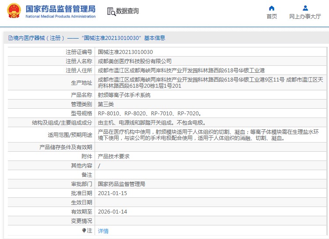Click the 注册证编号 label
Viewport: 329px width, 239px height.
tap(79, 52)
